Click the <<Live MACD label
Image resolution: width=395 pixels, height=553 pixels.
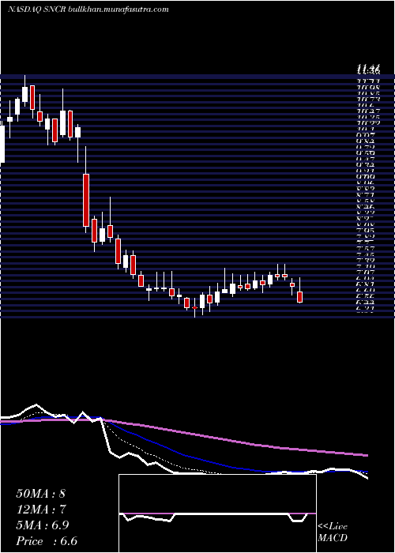333,532
